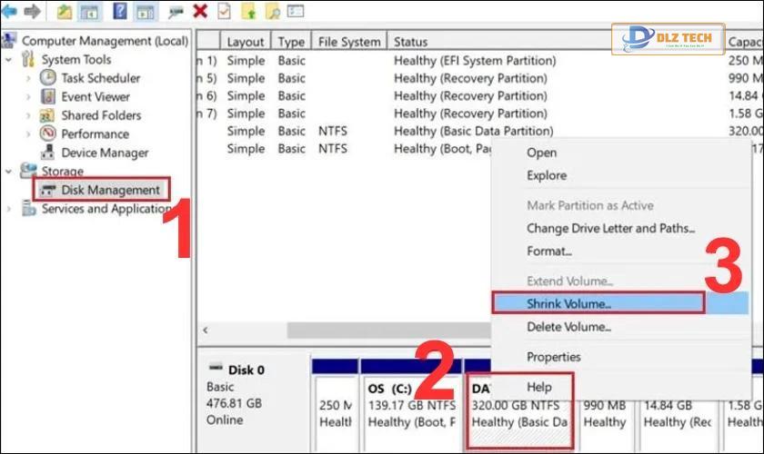
Task: Expand the Task Scheduler node arrow
Action: (x=28, y=78)
